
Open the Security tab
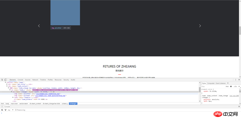coord(66,80)
